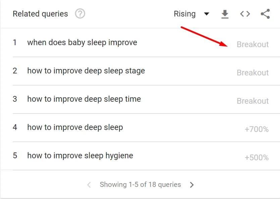280x199 pixels.
Task: Open "how to improve deep sleep time" query
Action: [x=84, y=99]
